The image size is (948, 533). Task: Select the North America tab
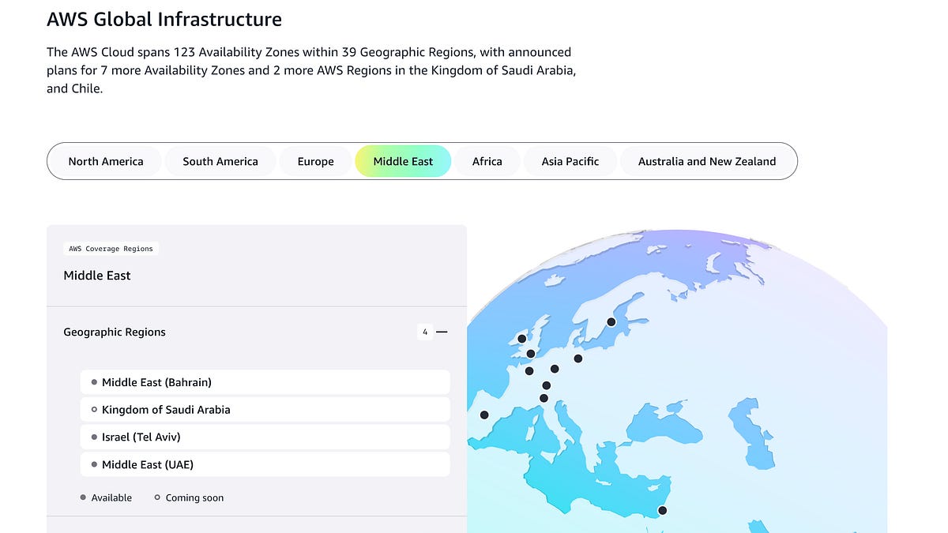(x=106, y=161)
